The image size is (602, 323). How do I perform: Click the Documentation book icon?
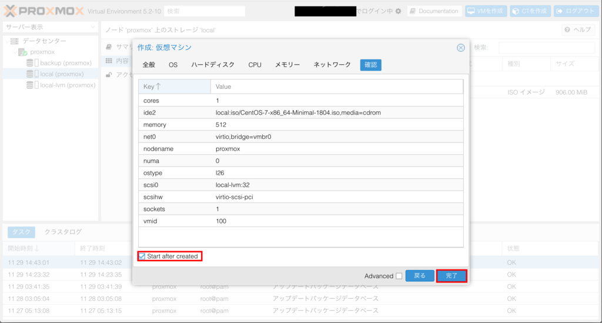413,11
